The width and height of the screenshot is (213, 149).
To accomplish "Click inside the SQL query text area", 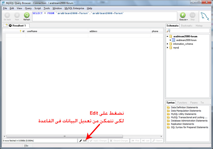I will coord(105,16).
